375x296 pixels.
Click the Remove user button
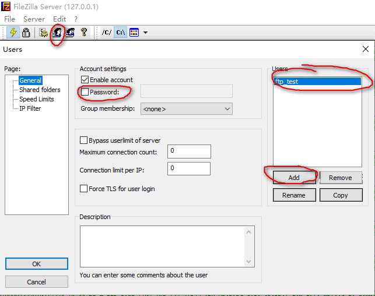(x=341, y=178)
